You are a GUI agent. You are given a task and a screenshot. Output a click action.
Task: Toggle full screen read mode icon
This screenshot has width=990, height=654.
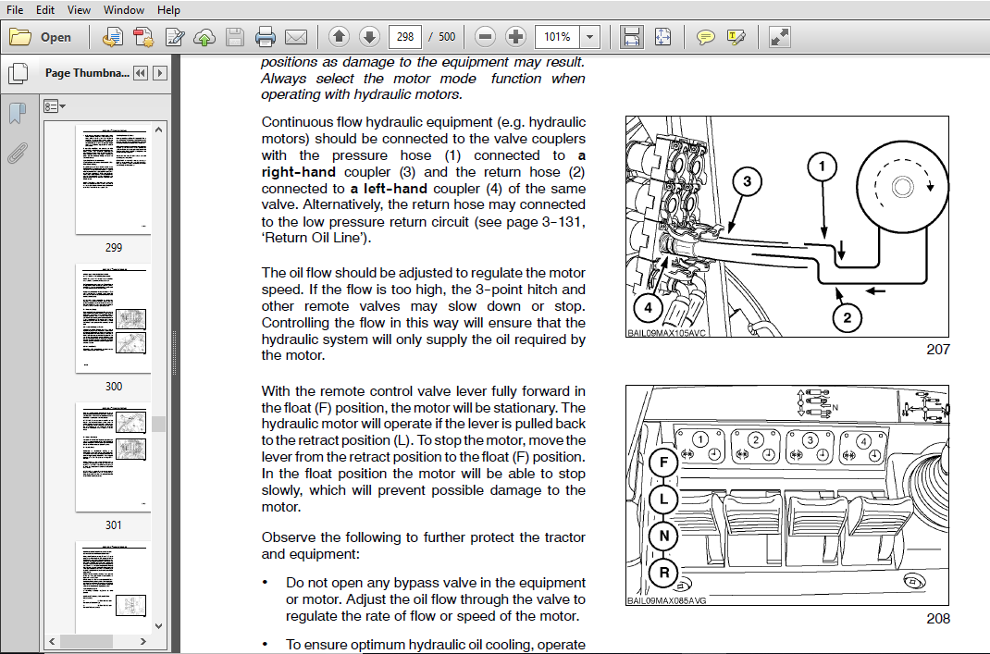pos(780,37)
